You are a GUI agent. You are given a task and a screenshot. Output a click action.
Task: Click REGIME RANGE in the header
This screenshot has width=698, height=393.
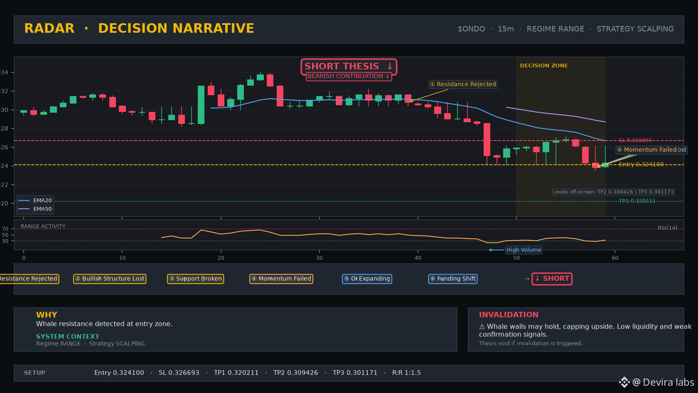[555, 29]
